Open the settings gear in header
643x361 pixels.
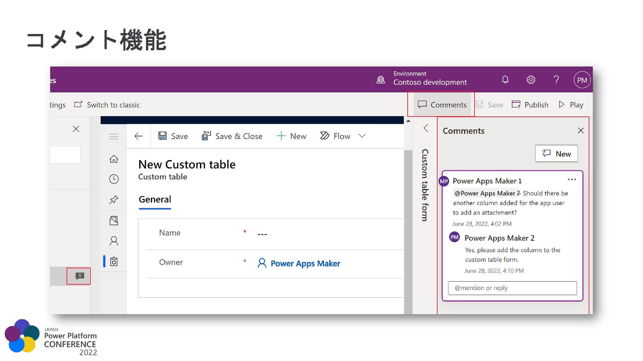pos(531,80)
